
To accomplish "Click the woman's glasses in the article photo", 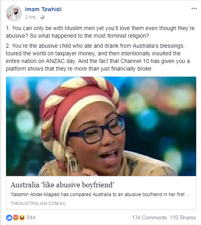I will 96,129.
